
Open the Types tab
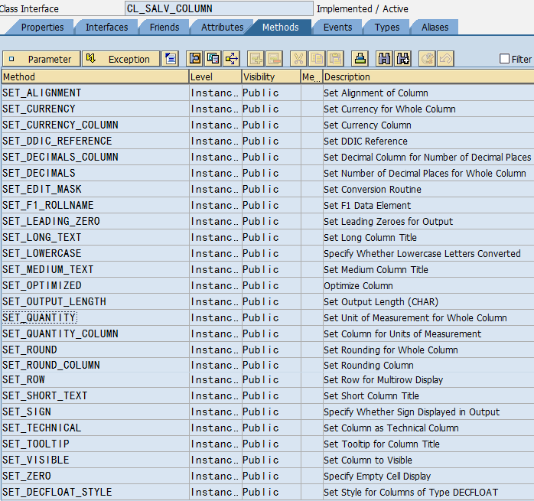[387, 28]
